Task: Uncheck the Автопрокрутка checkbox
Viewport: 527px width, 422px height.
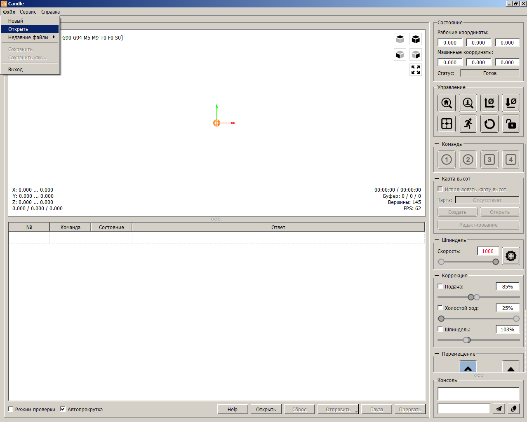Action: [x=63, y=409]
